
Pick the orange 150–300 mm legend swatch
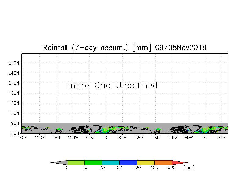[x=163, y=163]
